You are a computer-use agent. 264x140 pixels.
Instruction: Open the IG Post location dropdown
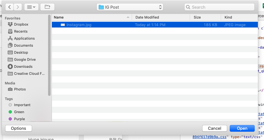point(130,7)
